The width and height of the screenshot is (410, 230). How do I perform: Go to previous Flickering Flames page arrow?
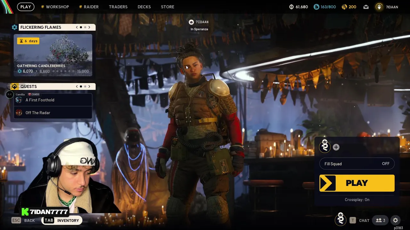tap(77, 27)
